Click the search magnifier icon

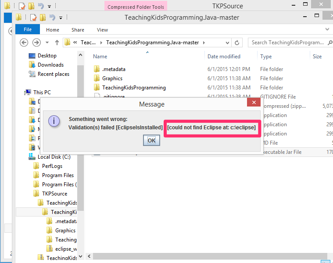(329, 43)
